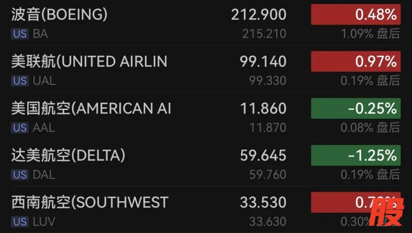The height and width of the screenshot is (233, 412).
Task: Click the US market badge beside BA
Action: [20, 34]
